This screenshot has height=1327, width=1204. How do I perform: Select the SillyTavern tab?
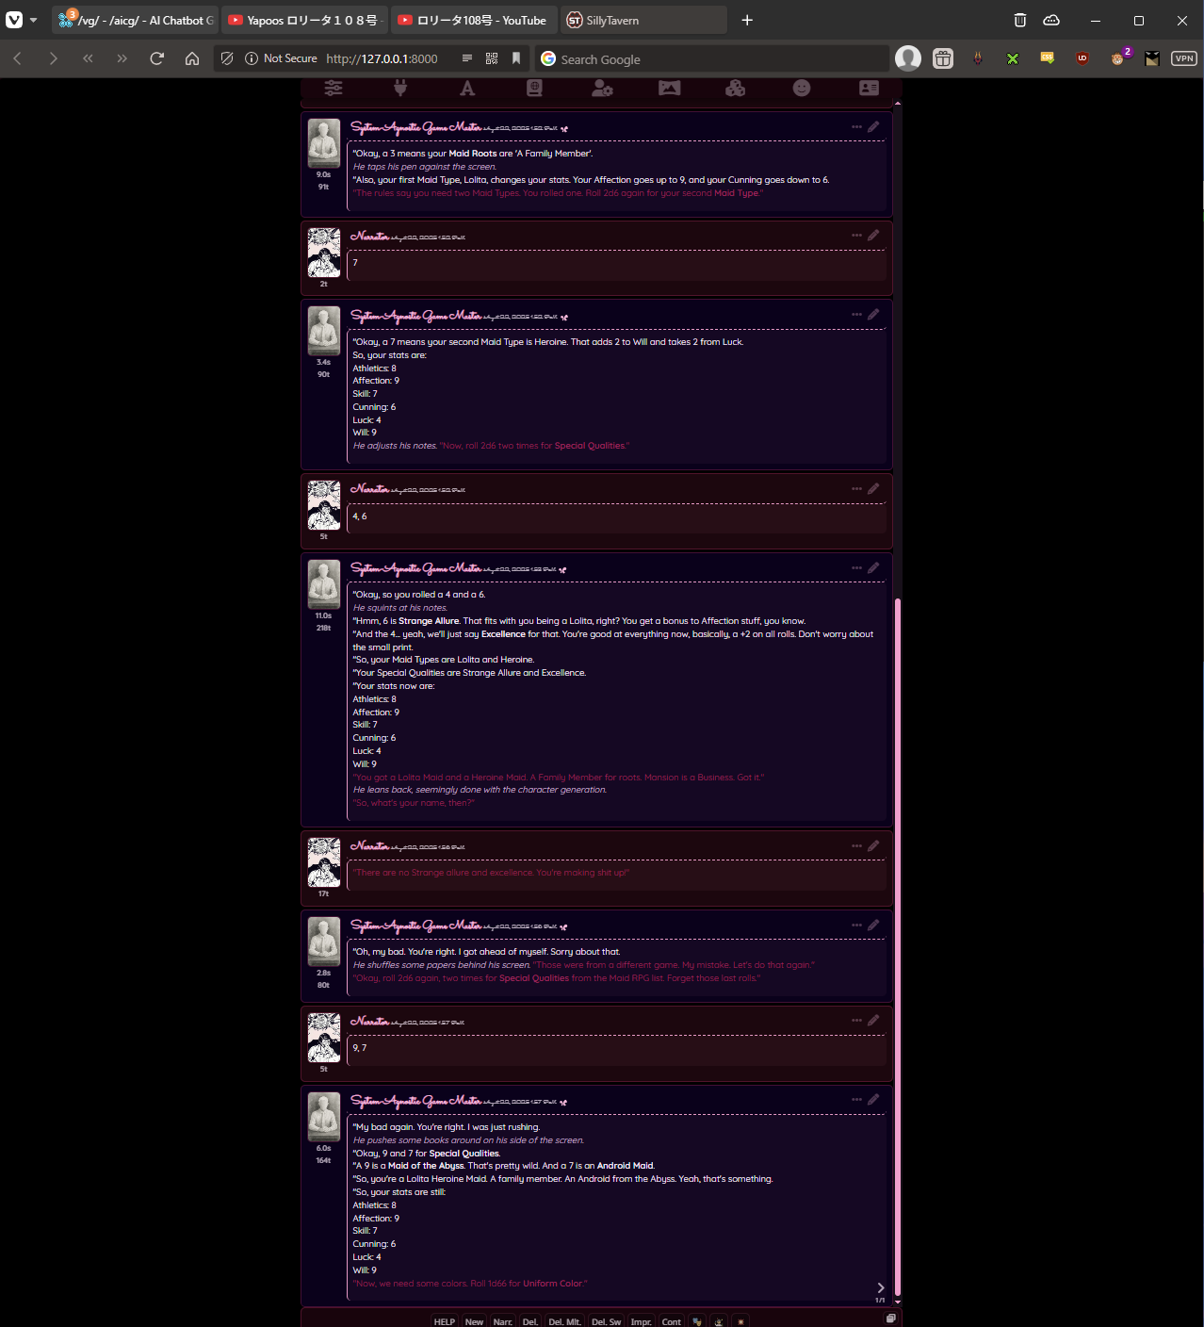[x=643, y=20]
